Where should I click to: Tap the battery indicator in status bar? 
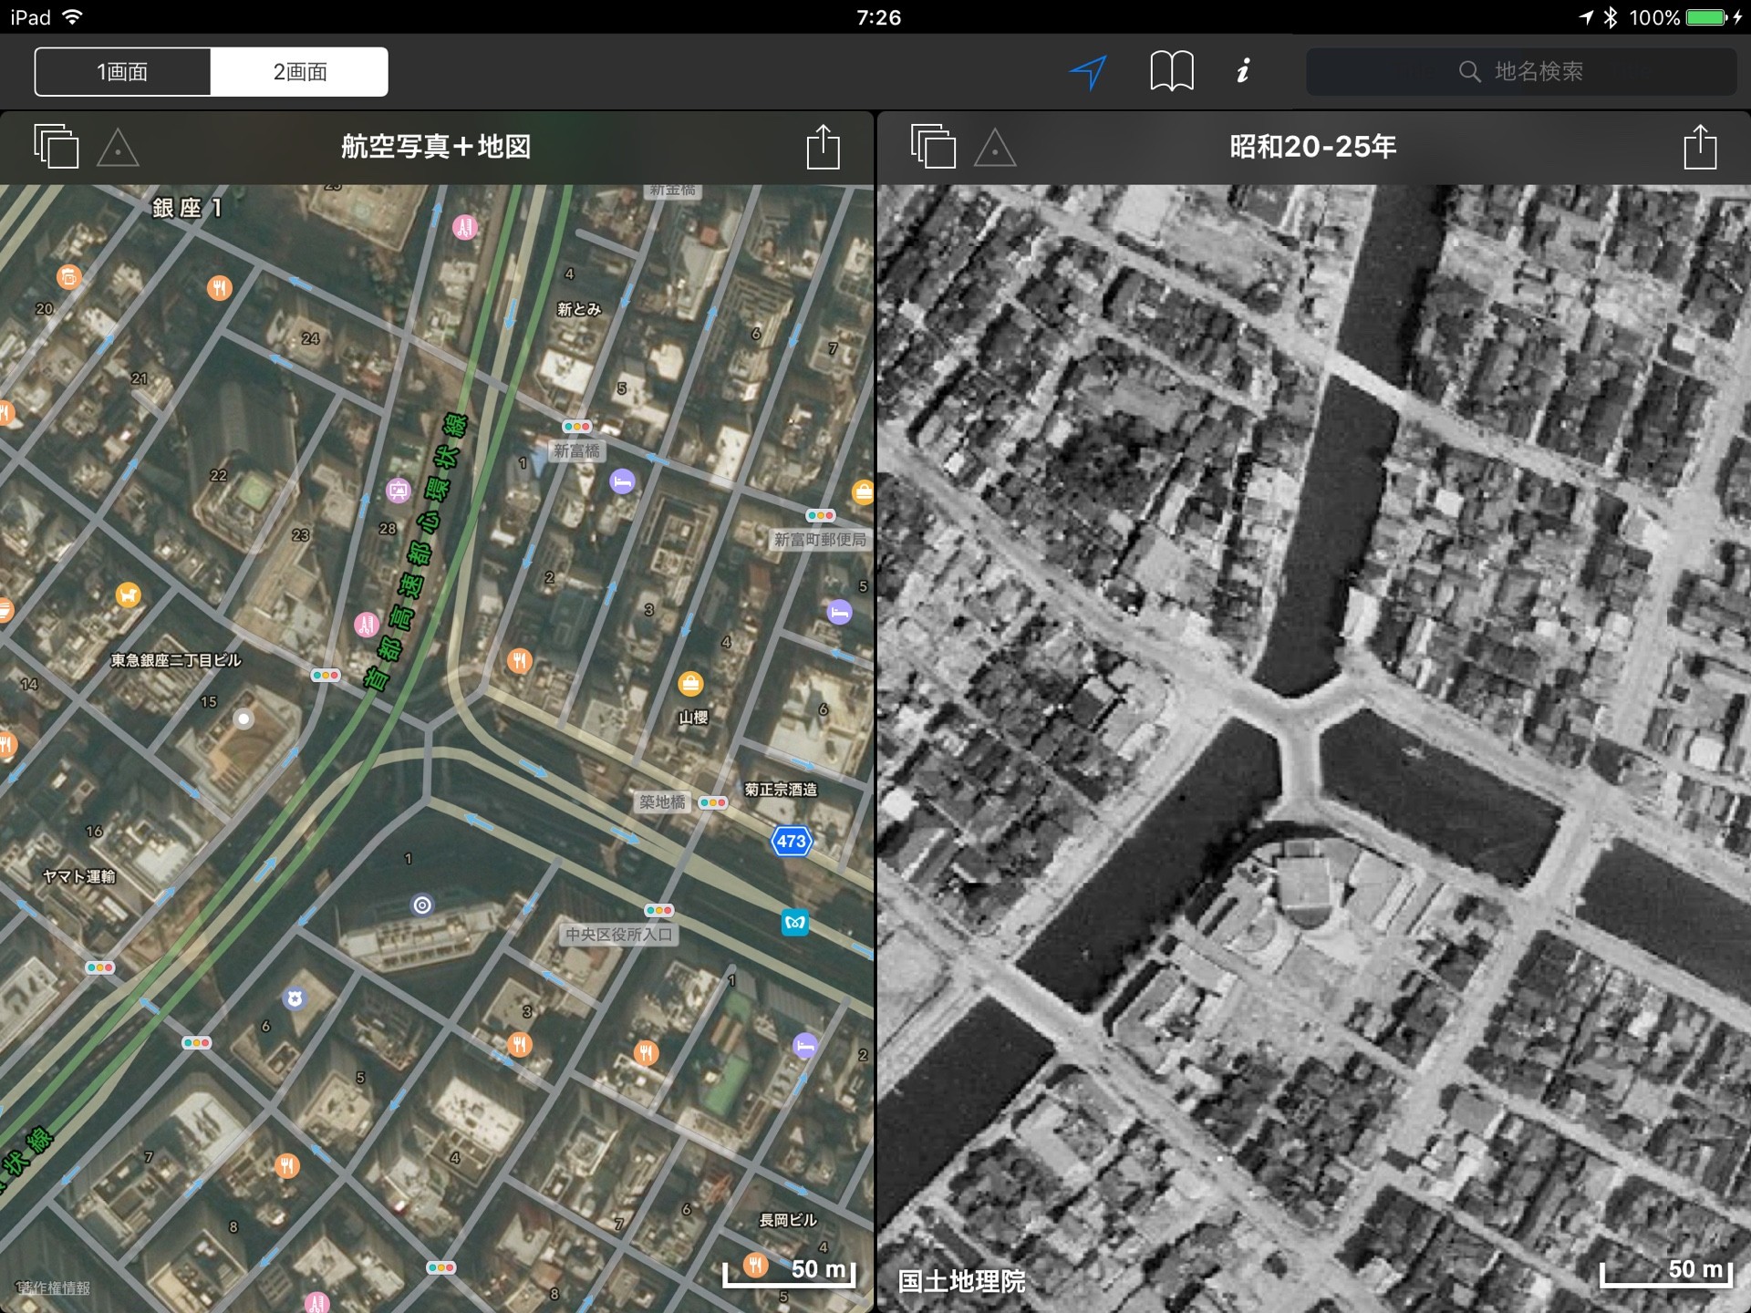pyautogui.click(x=1706, y=17)
